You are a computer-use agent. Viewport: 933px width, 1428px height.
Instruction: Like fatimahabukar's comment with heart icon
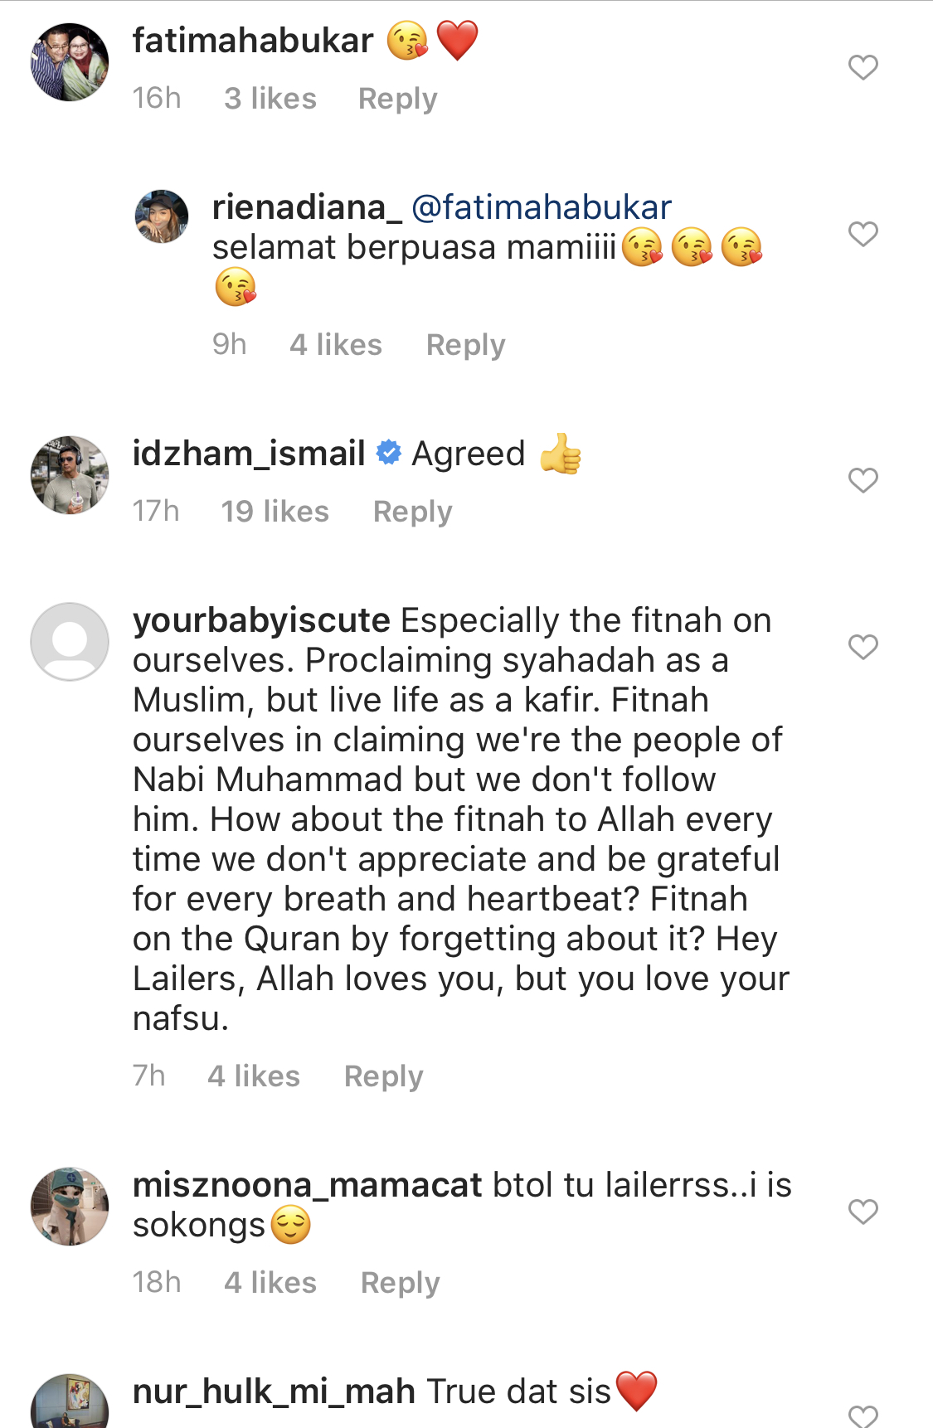click(x=863, y=67)
